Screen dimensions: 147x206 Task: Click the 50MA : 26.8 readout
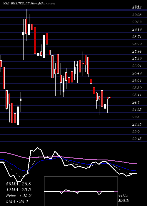point(18,184)
